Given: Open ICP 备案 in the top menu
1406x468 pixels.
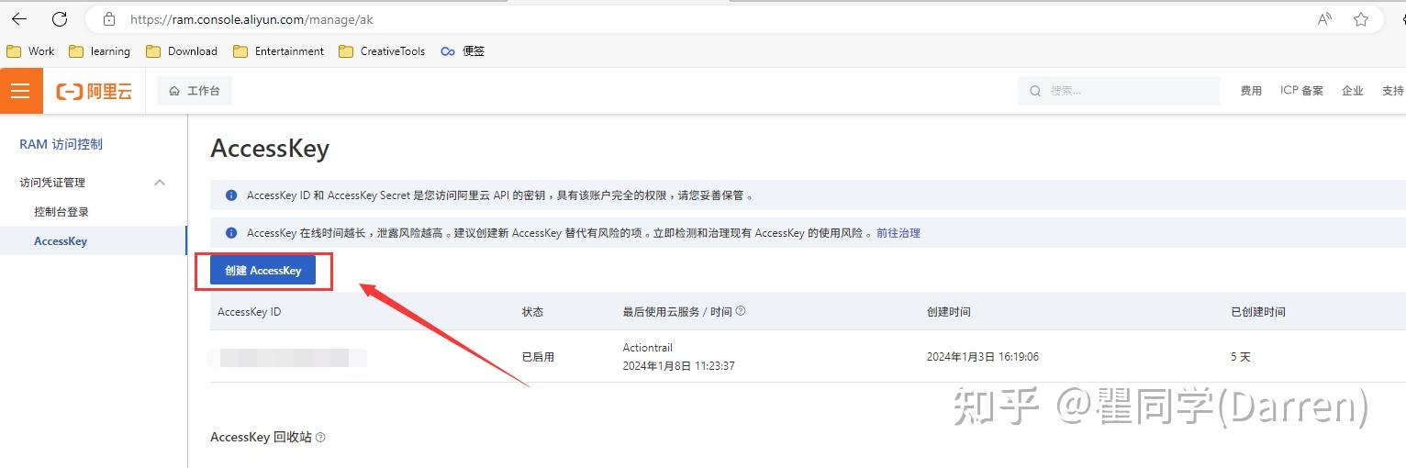Looking at the screenshot, I should (1301, 91).
